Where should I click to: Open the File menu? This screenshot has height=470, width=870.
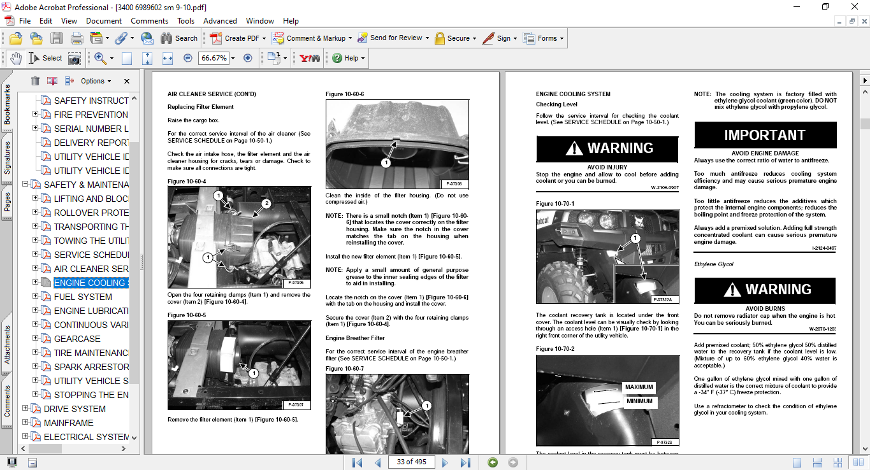[25, 21]
